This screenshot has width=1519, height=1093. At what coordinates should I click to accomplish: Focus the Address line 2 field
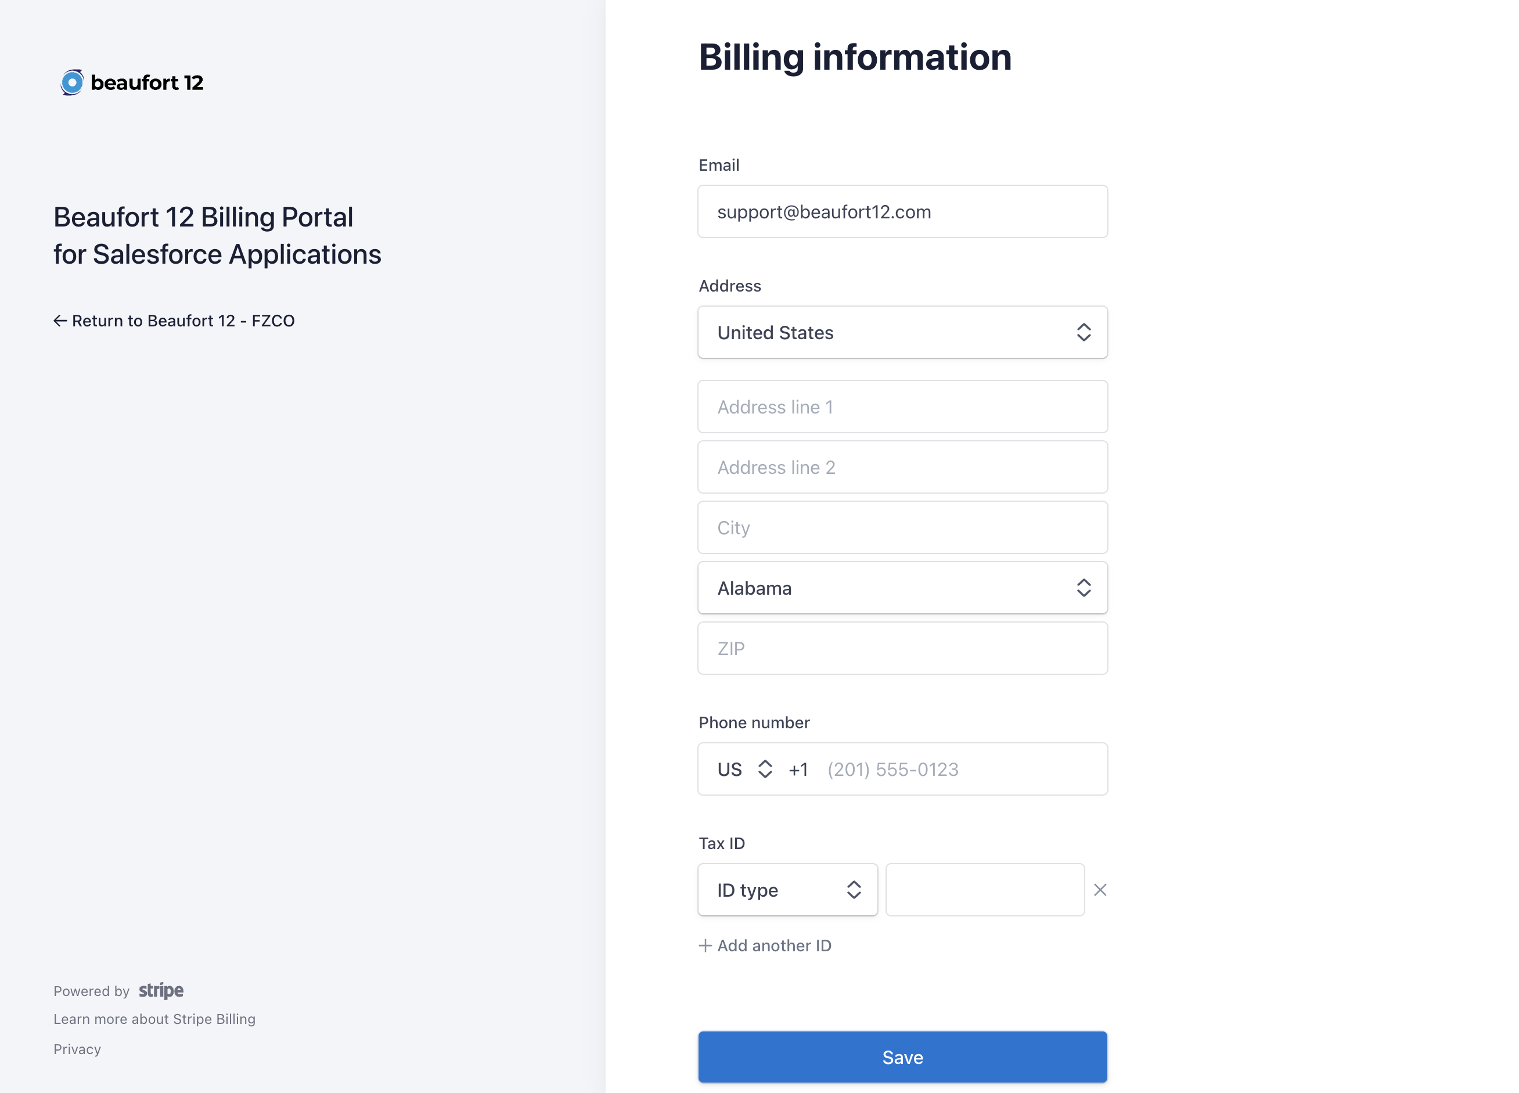tap(902, 468)
